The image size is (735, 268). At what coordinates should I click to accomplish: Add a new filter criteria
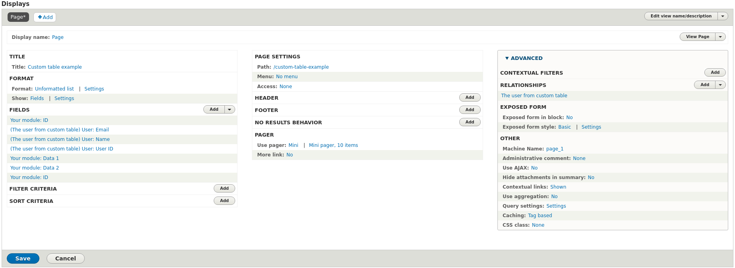[224, 189]
